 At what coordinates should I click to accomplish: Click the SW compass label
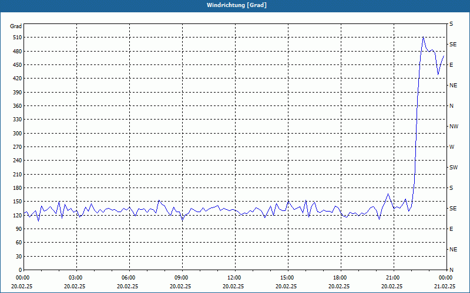454,168
